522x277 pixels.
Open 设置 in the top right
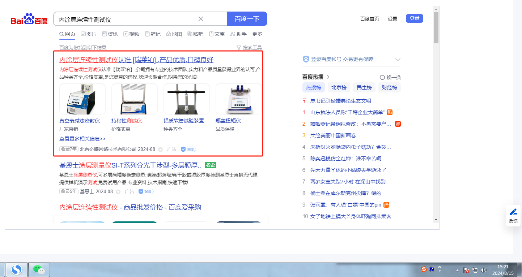[392, 19]
